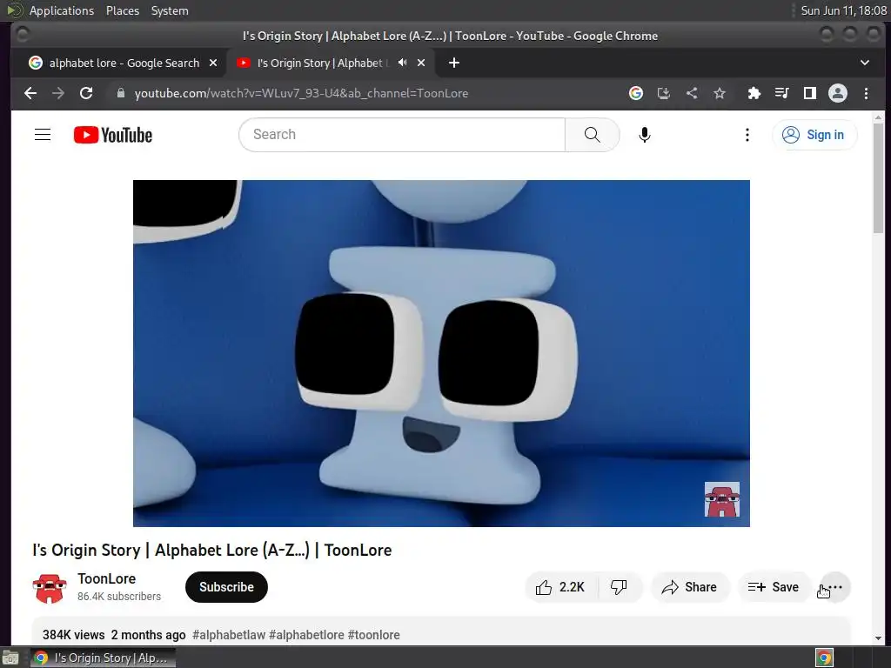The height and width of the screenshot is (668, 891).
Task: Dislike the video with thumbs down
Action: [620, 587]
